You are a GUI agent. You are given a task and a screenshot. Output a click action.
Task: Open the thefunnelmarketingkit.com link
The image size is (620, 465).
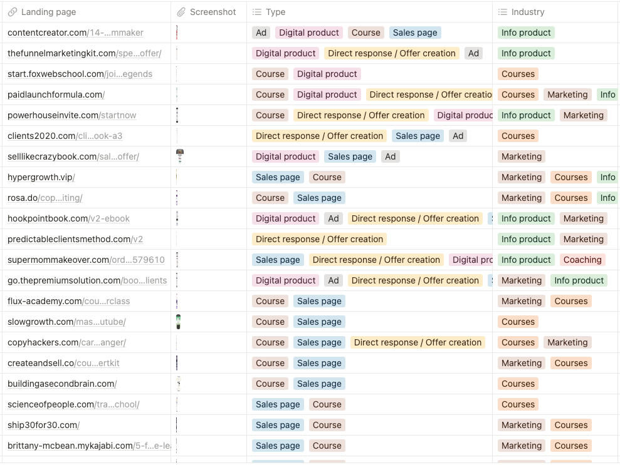pyautogui.click(x=84, y=53)
